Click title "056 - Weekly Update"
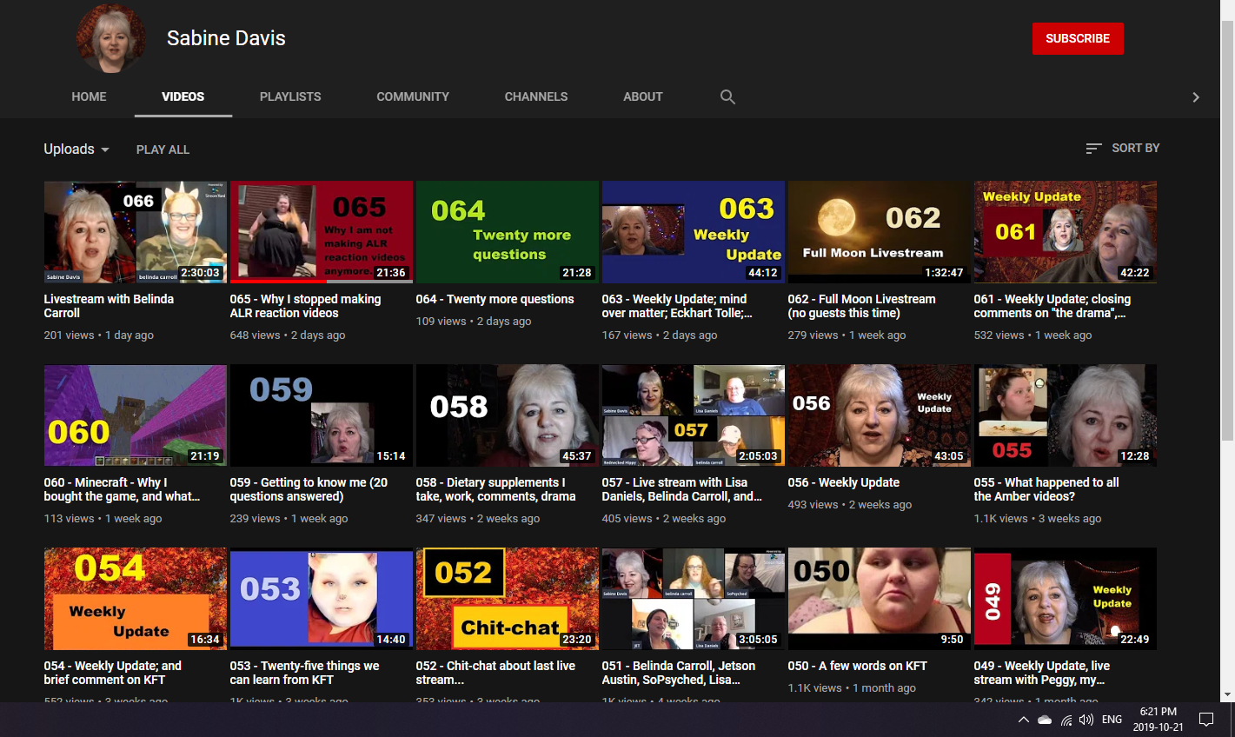Image resolution: width=1235 pixels, height=737 pixels. click(x=844, y=482)
